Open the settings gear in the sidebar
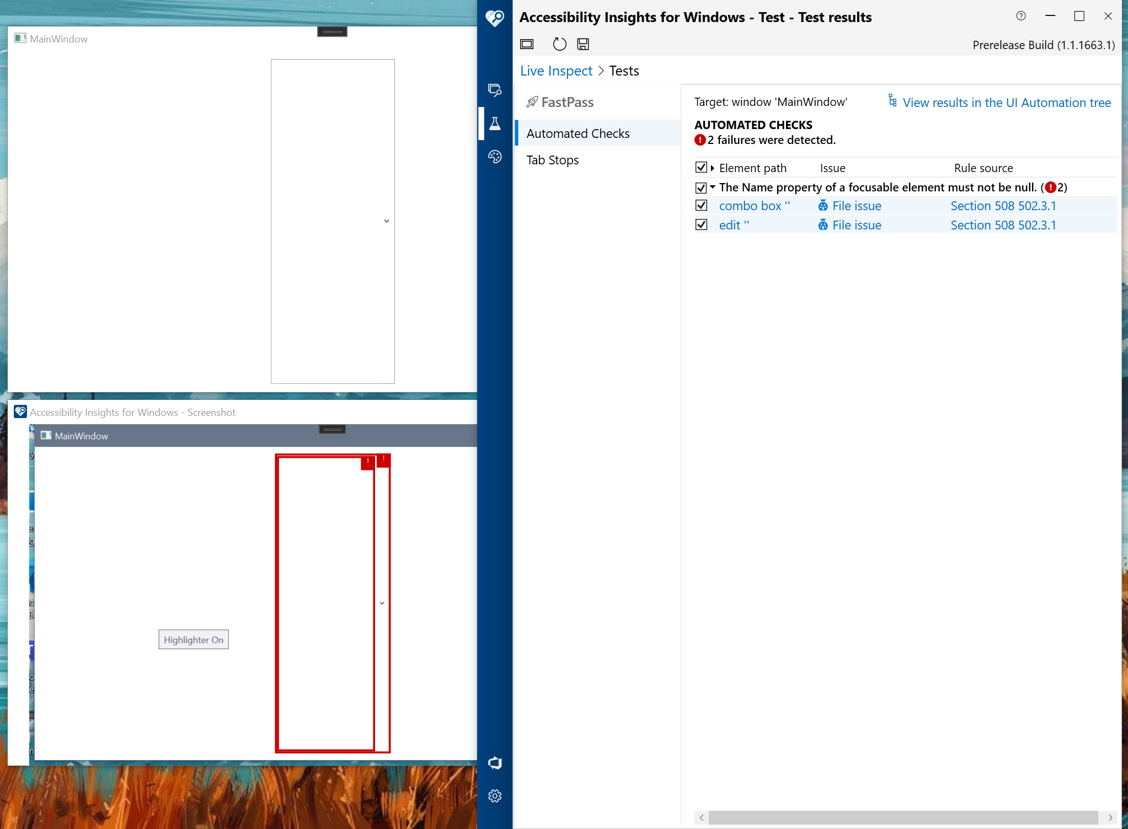The width and height of the screenshot is (1128, 829). (x=494, y=795)
